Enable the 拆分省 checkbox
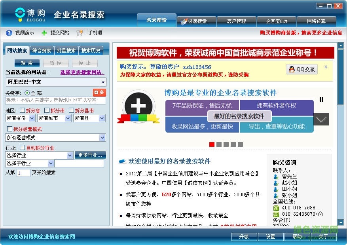This screenshot has width=347, height=245. coord(22,110)
